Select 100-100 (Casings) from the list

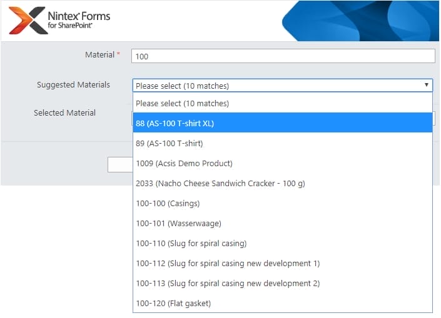coord(283,204)
